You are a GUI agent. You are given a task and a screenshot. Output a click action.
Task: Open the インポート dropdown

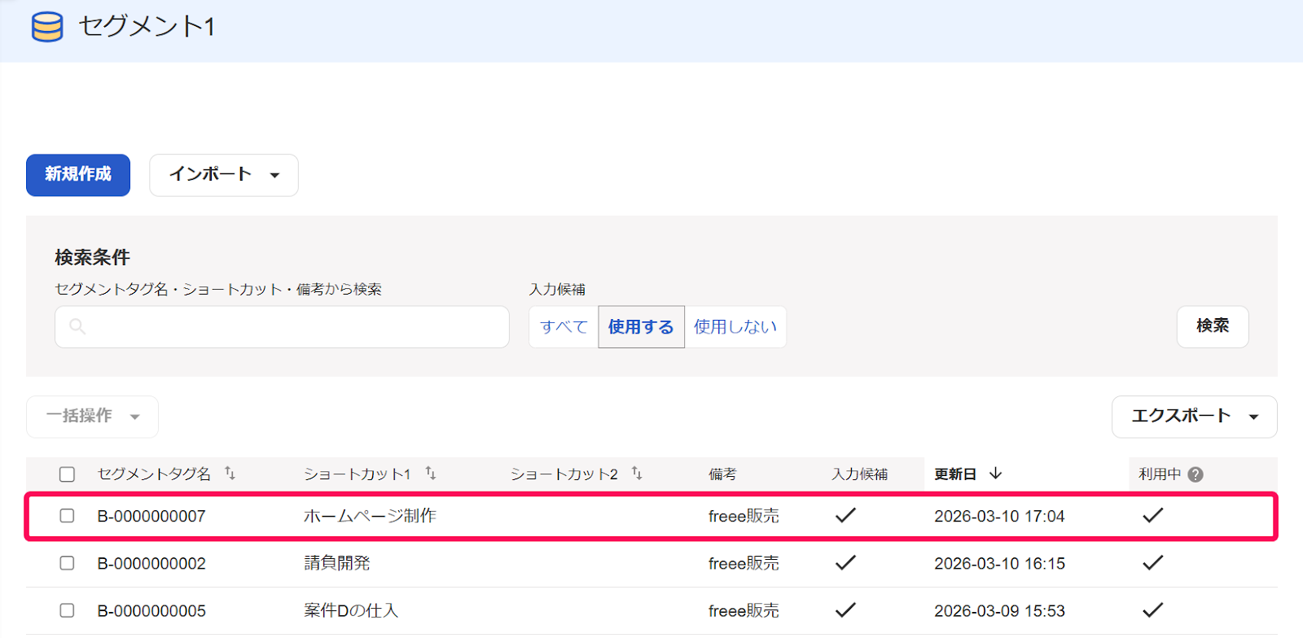224,175
